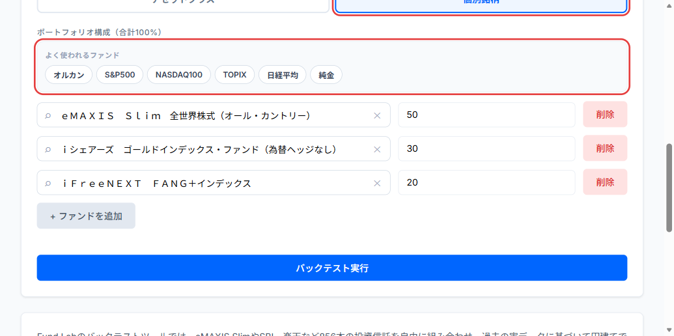Screen dimensions: 674x336
Task: Select the S&P500 preset fund chip
Action: pos(120,75)
